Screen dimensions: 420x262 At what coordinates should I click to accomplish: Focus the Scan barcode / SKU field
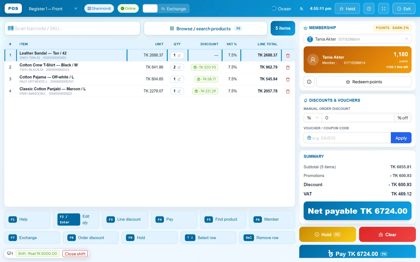coord(72,28)
